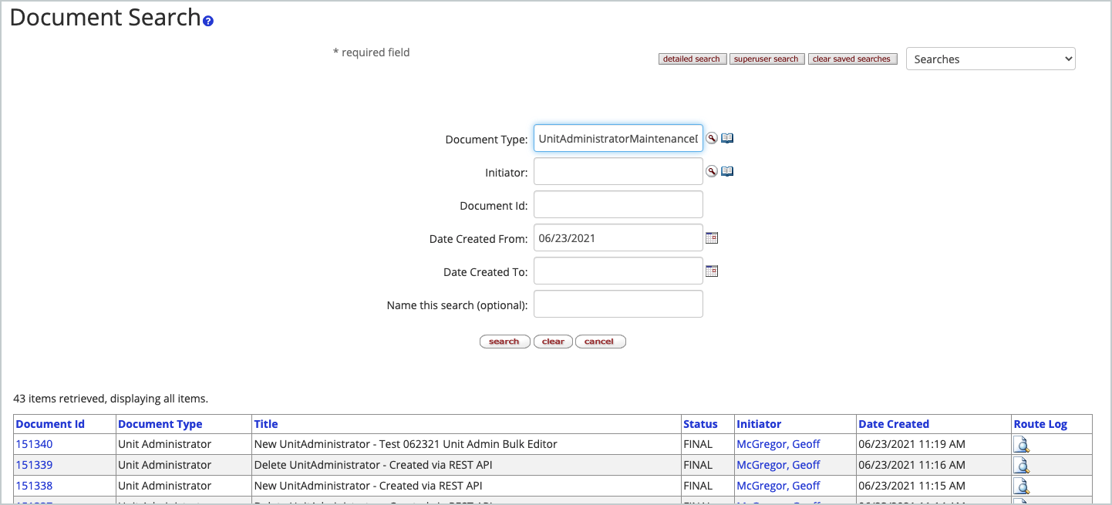Expand the Searches dropdown
This screenshot has height=505, width=1112.
[x=990, y=59]
